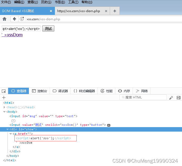Pick a color with the eyedropper icon

click(171, 98)
